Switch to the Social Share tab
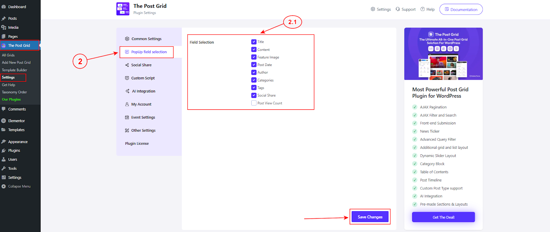The width and height of the screenshot is (550, 232). point(149,65)
